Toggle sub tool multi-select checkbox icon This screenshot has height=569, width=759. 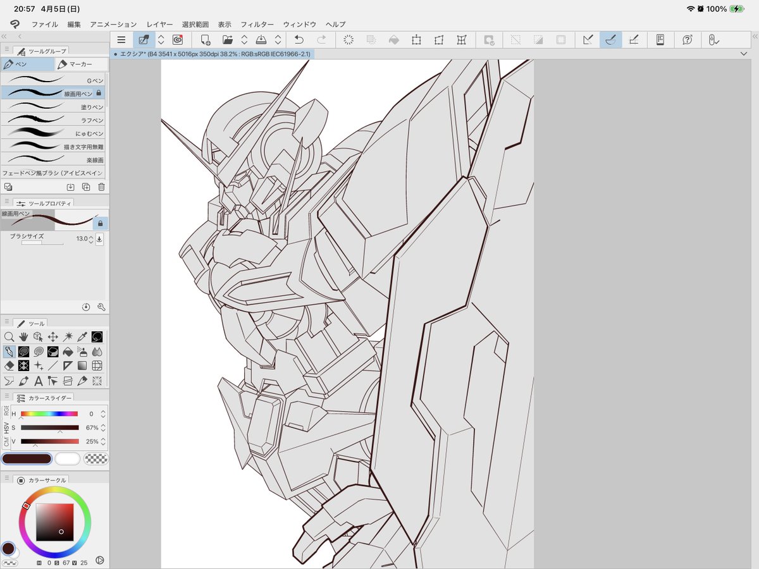[x=8, y=187]
